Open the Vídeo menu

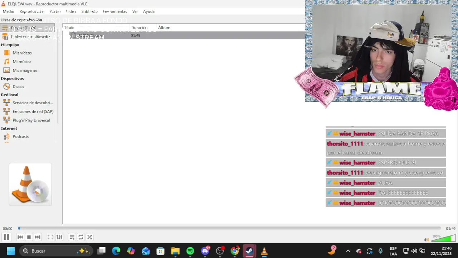point(71,11)
